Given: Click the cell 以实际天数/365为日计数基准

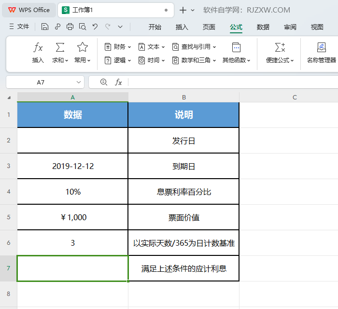Looking at the screenshot, I should coord(183,243).
